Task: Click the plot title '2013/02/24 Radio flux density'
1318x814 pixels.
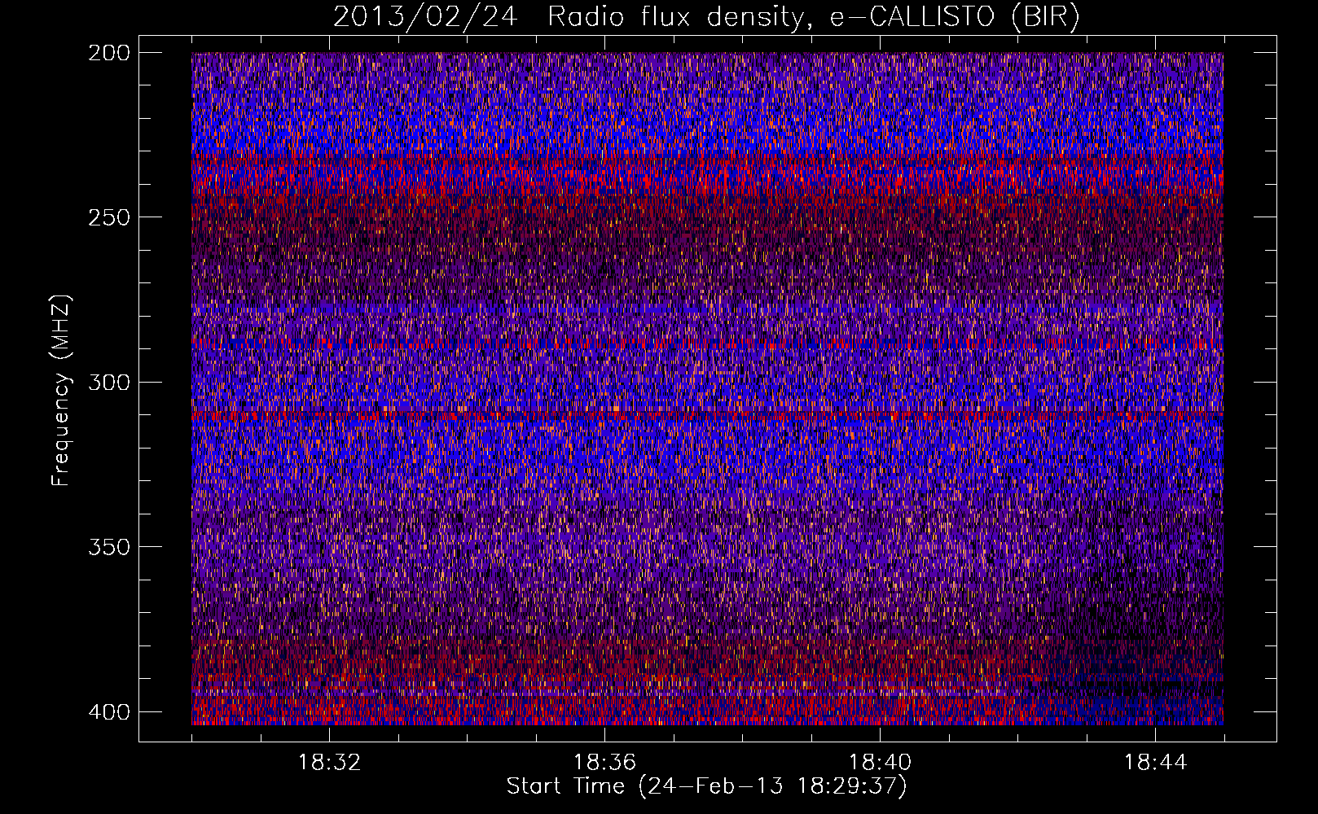Action: [706, 17]
